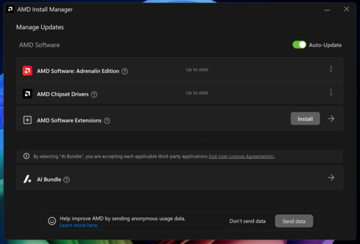This screenshot has height=244, width=360.
Task: Open Chipset Drivers three-dot options menu
Action: (x=331, y=92)
